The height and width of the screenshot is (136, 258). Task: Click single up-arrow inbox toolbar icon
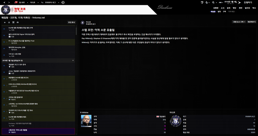(5, 22)
